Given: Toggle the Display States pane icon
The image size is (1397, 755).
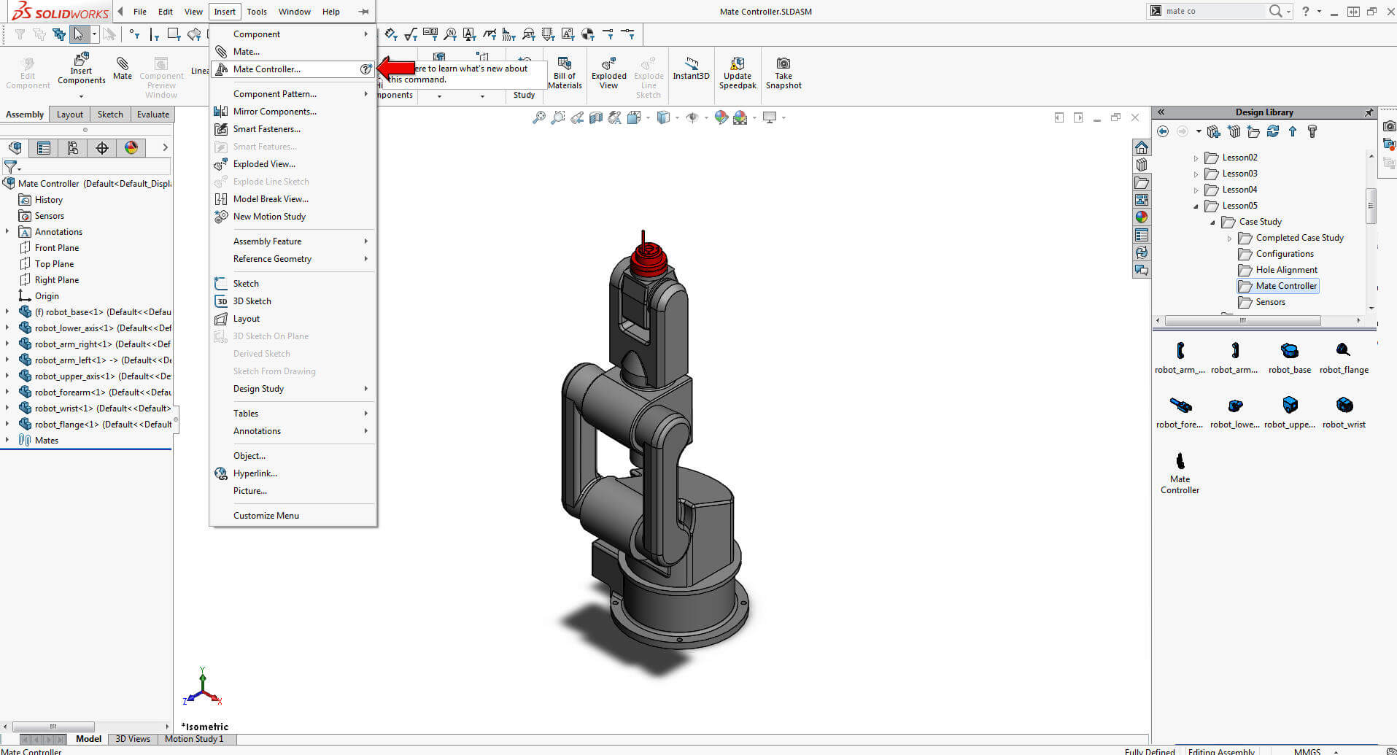Looking at the screenshot, I should [131, 147].
